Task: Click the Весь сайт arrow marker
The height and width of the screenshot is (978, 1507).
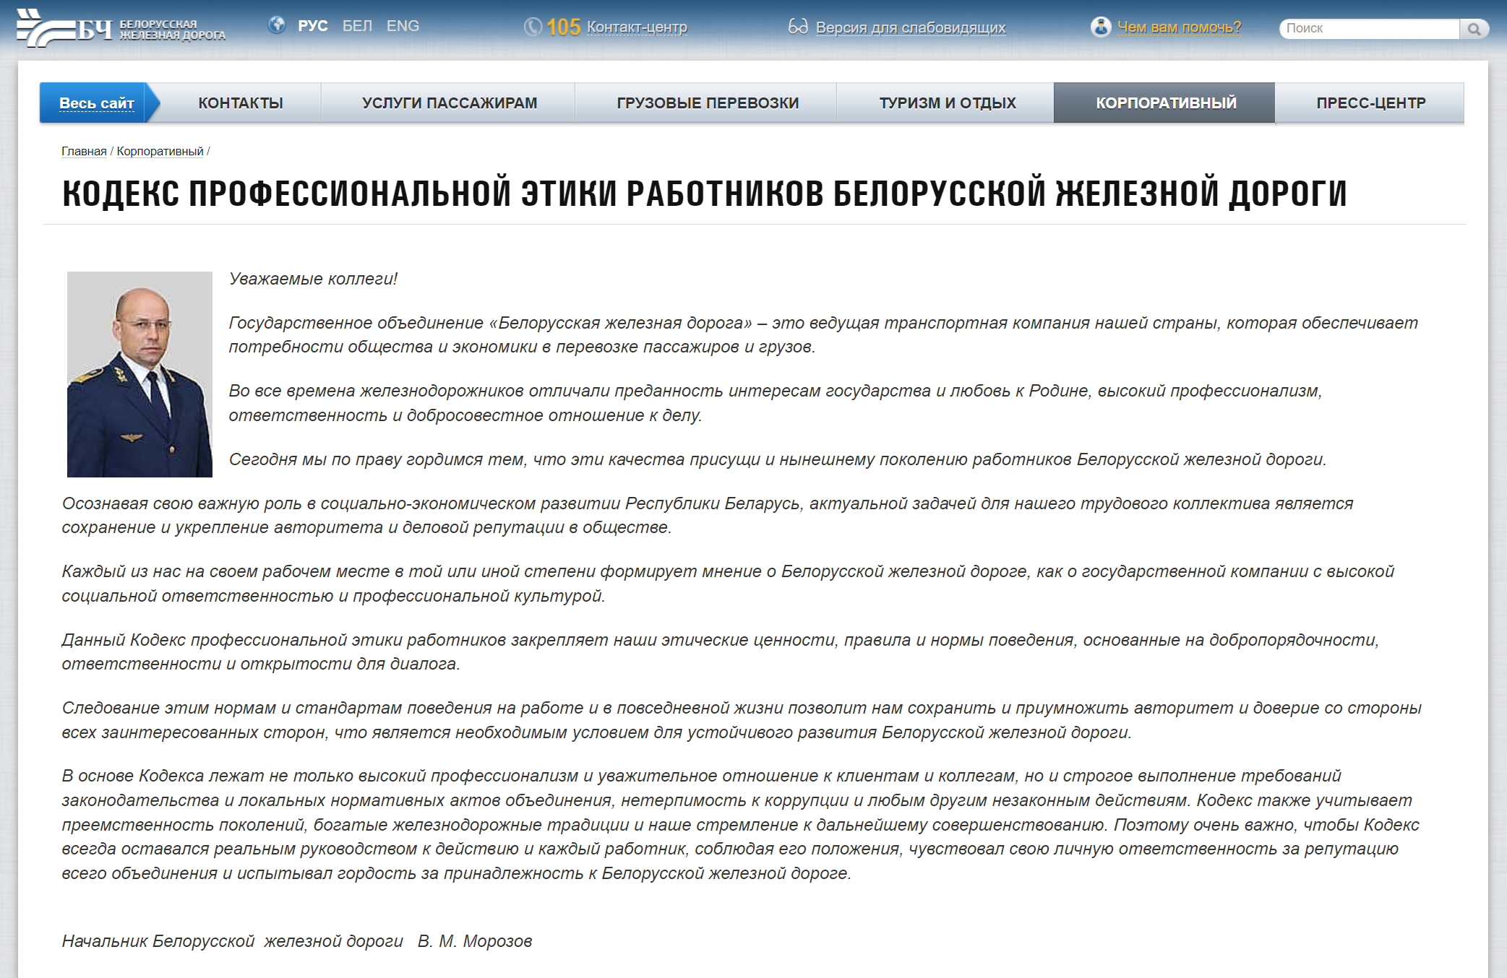Action: pos(153,102)
